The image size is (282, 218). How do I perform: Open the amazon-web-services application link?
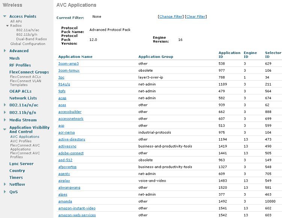[x=77, y=215]
